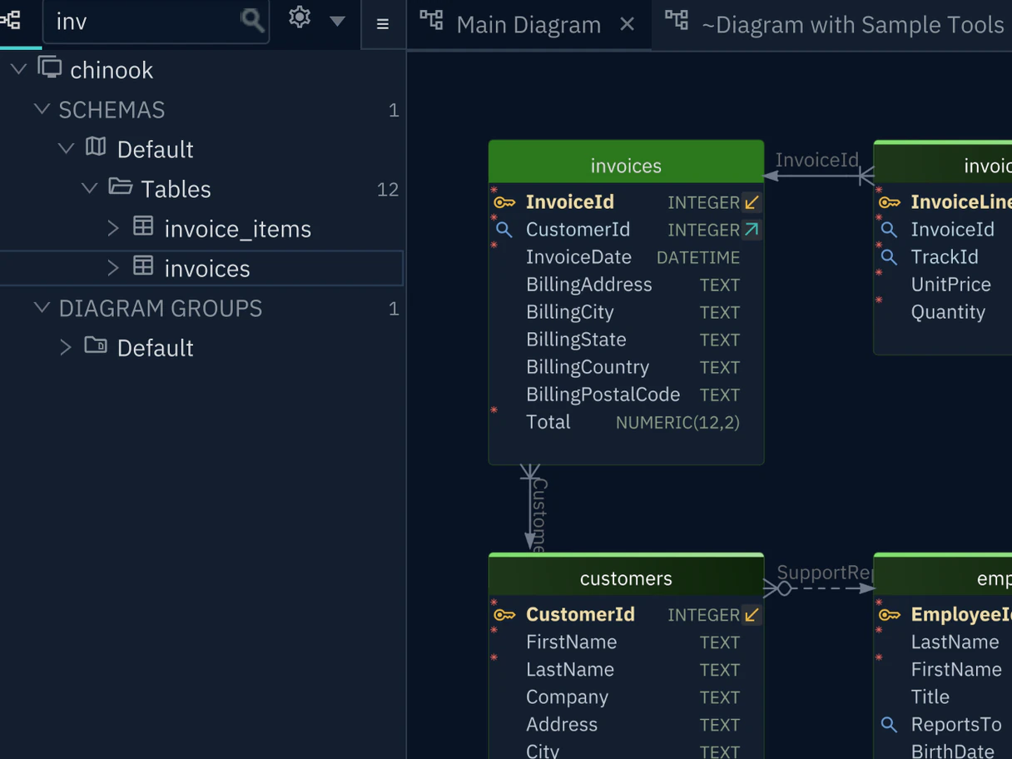Select the Title column in employees
This screenshot has width=1012, height=759.
(930, 697)
